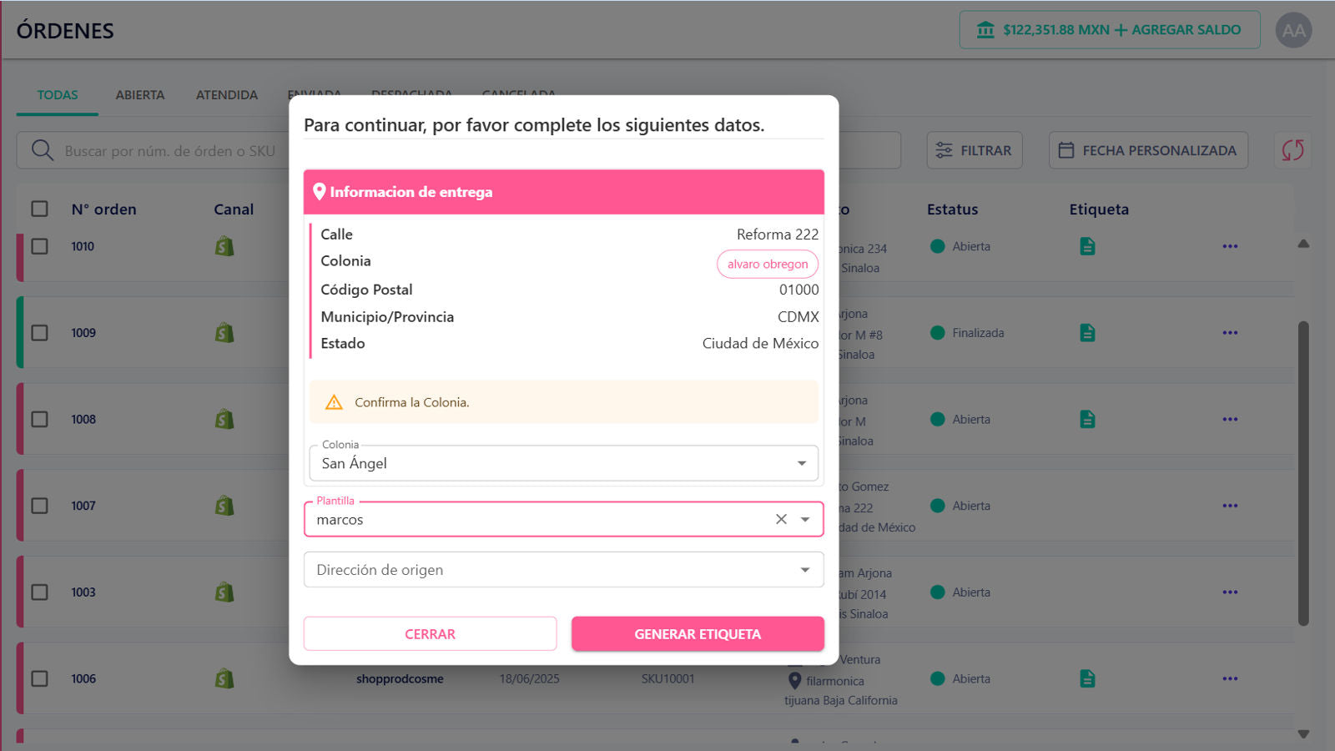Click the GENERAR ETIQUETA button
1335x751 pixels.
pyautogui.click(x=698, y=633)
